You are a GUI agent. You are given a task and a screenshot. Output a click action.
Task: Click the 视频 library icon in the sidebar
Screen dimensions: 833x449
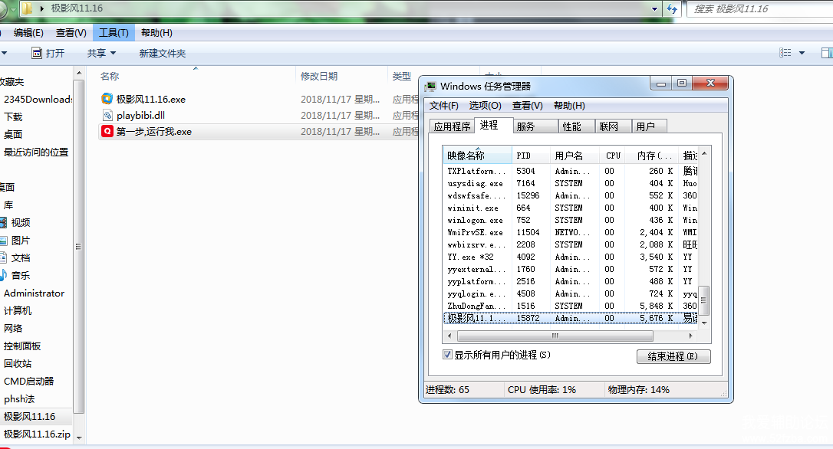click(x=4, y=222)
